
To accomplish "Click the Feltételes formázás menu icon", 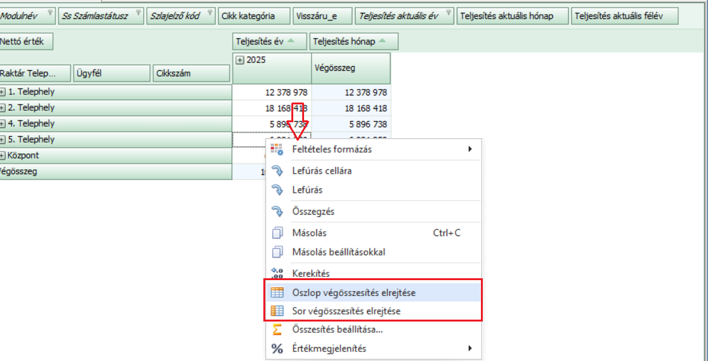I will click(277, 150).
